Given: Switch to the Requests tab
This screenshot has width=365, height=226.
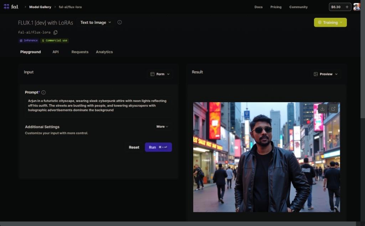Looking at the screenshot, I should point(80,52).
